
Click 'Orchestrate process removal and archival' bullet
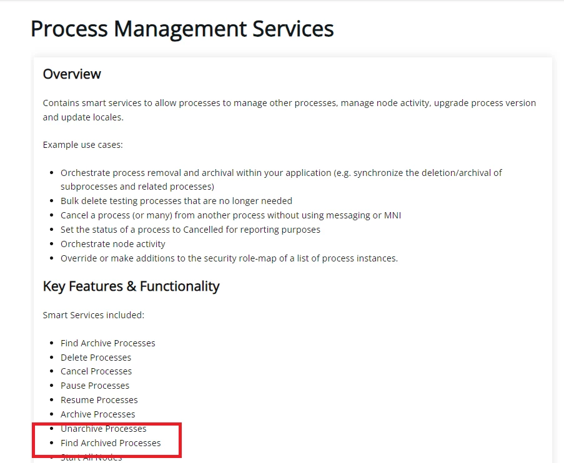click(x=281, y=180)
